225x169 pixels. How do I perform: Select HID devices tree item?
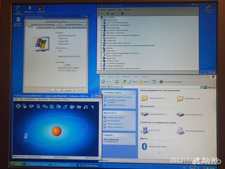point(123,69)
